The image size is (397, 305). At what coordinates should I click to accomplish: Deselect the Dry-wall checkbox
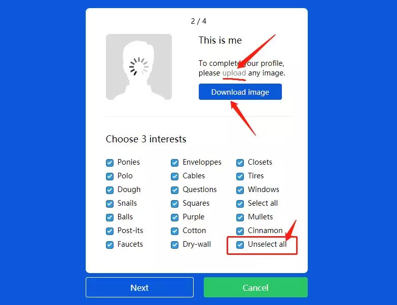[175, 245]
